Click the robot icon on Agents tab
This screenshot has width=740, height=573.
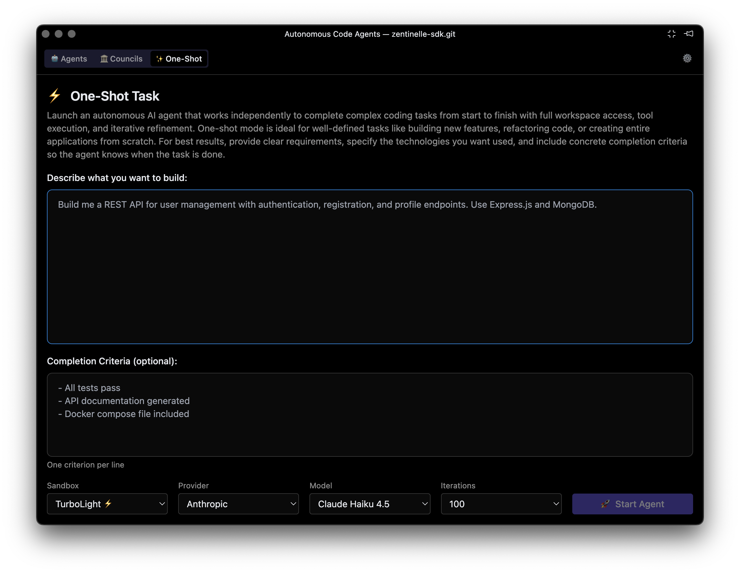point(55,59)
